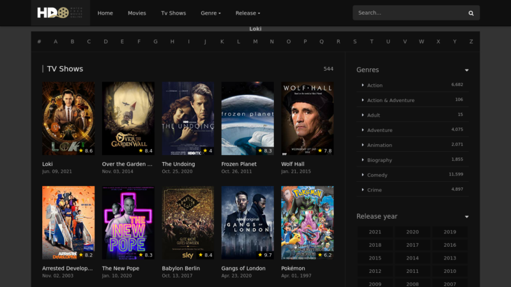
Task: Choose release year 2021
Action: (x=375, y=232)
